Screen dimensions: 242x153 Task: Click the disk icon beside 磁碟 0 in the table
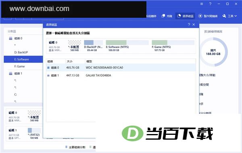(x=48, y=67)
